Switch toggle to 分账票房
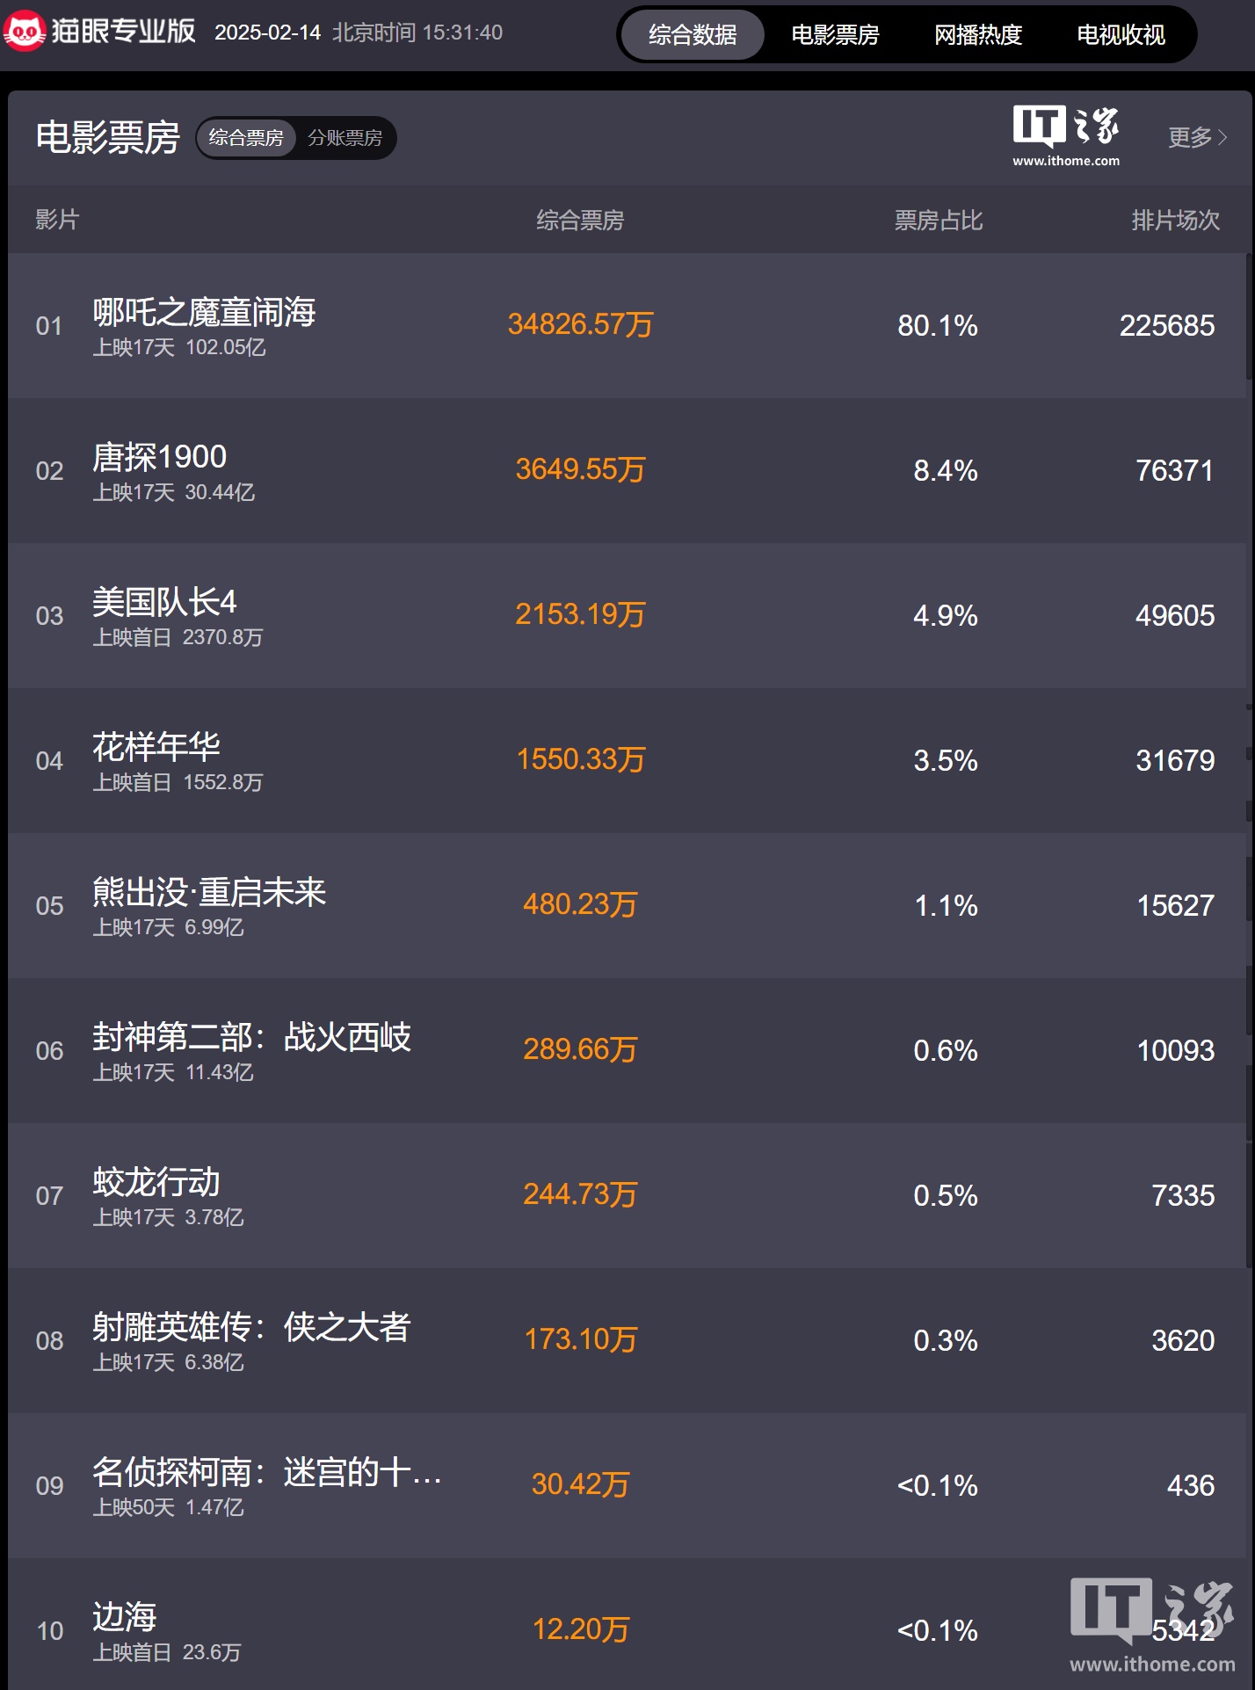 [x=345, y=138]
